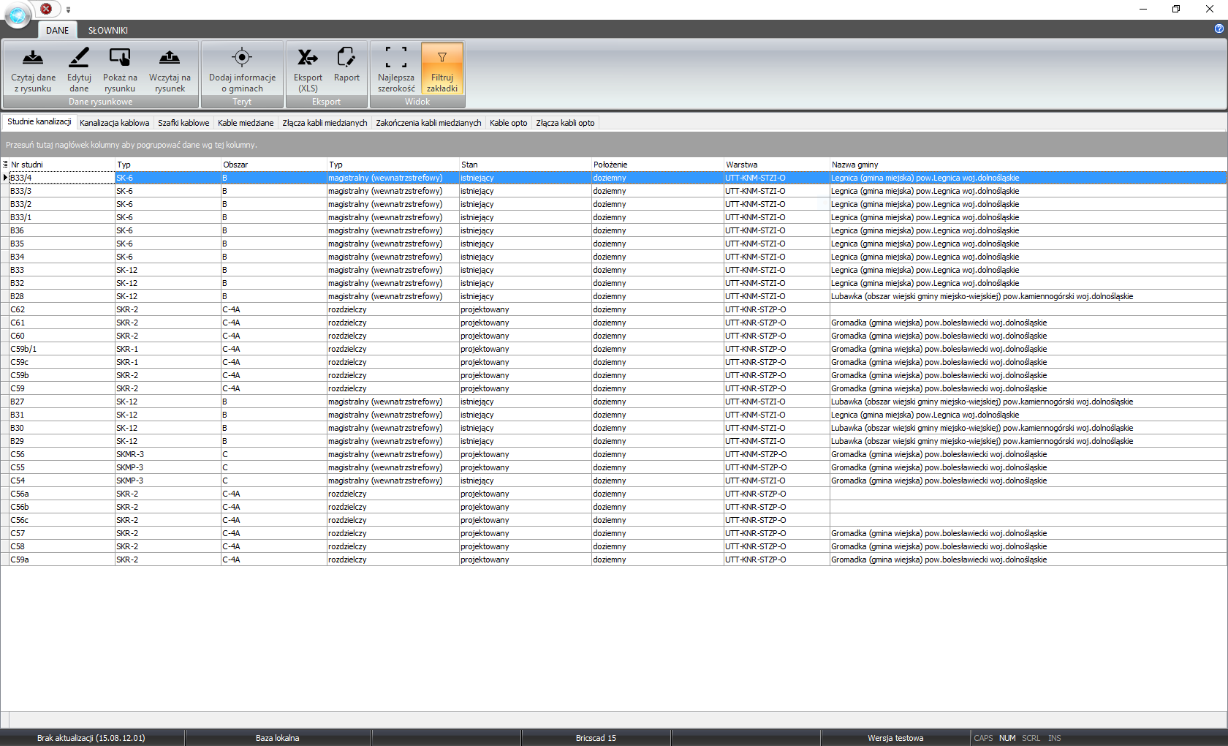This screenshot has width=1228, height=746.
Task: Open the Kable opto tab
Action: [x=508, y=123]
